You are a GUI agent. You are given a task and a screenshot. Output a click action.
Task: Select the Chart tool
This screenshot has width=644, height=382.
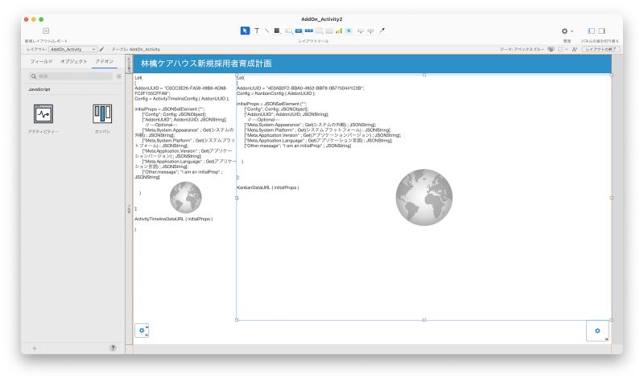339,31
